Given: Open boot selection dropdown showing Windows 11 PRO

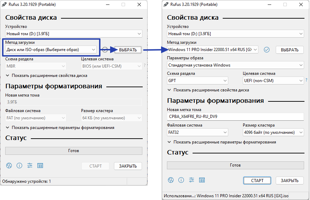Looking at the screenshot, I should click(x=213, y=50).
